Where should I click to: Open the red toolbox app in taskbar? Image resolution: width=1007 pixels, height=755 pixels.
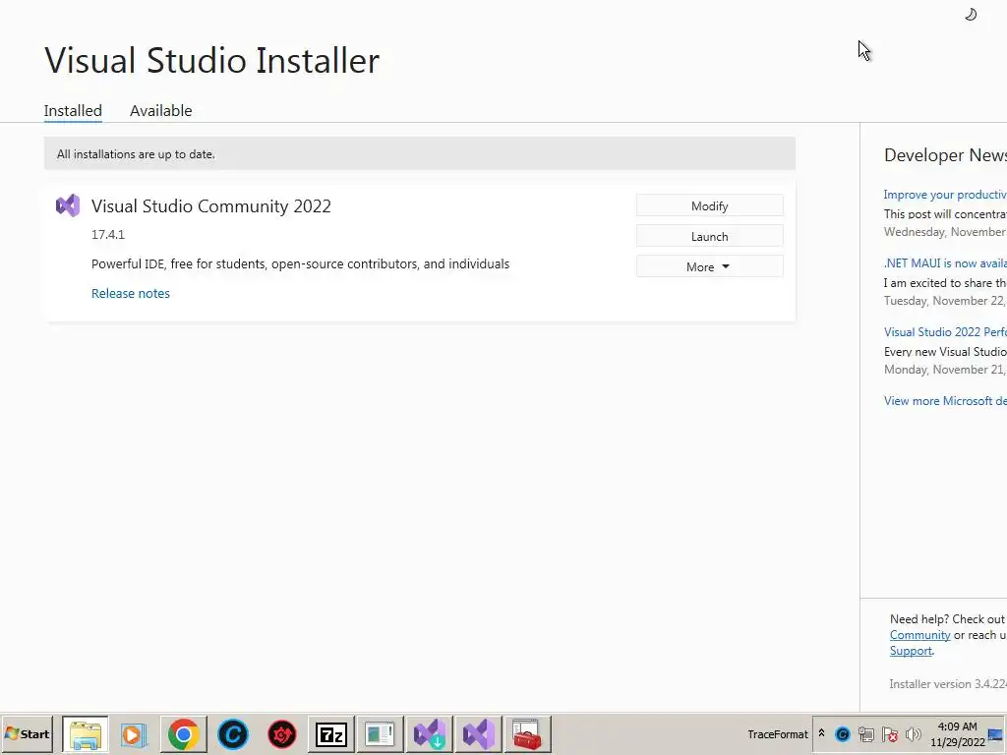528,733
